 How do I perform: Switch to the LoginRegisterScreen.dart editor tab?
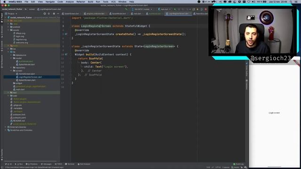[x=178, y=14]
